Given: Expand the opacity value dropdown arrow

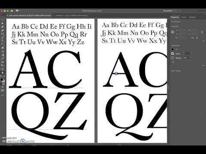Looking at the screenshot, I should click(x=191, y=58).
